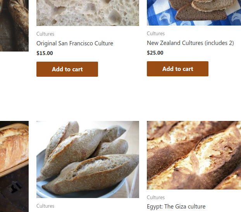The image size is (241, 212).
Task: Open the crusty Giza baguette close-up photo
Action: click(x=194, y=155)
